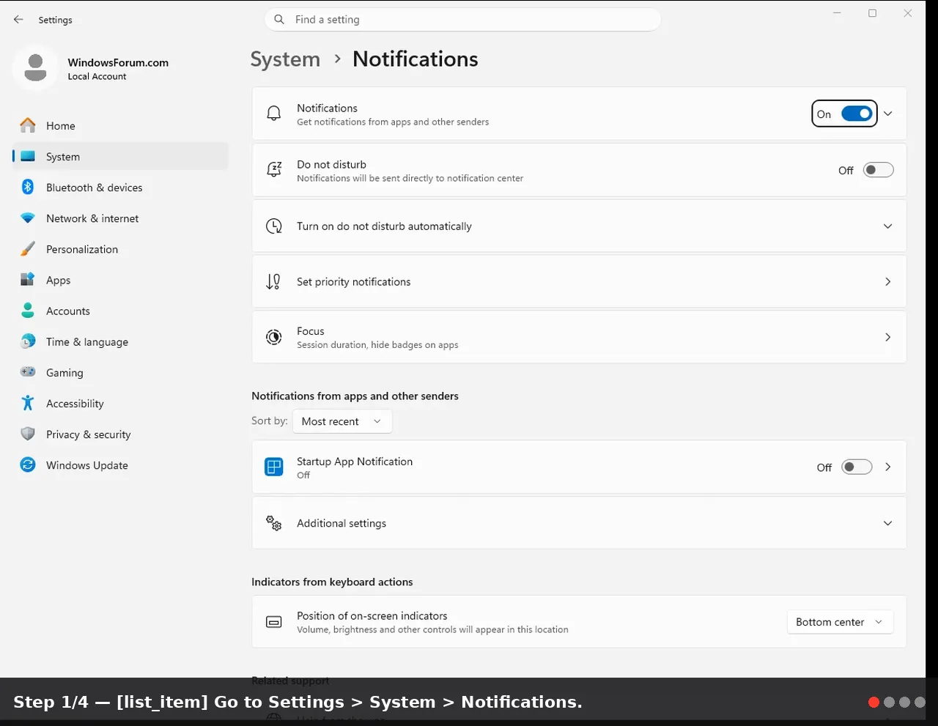Click the Bluetooth & devices icon

click(28, 187)
